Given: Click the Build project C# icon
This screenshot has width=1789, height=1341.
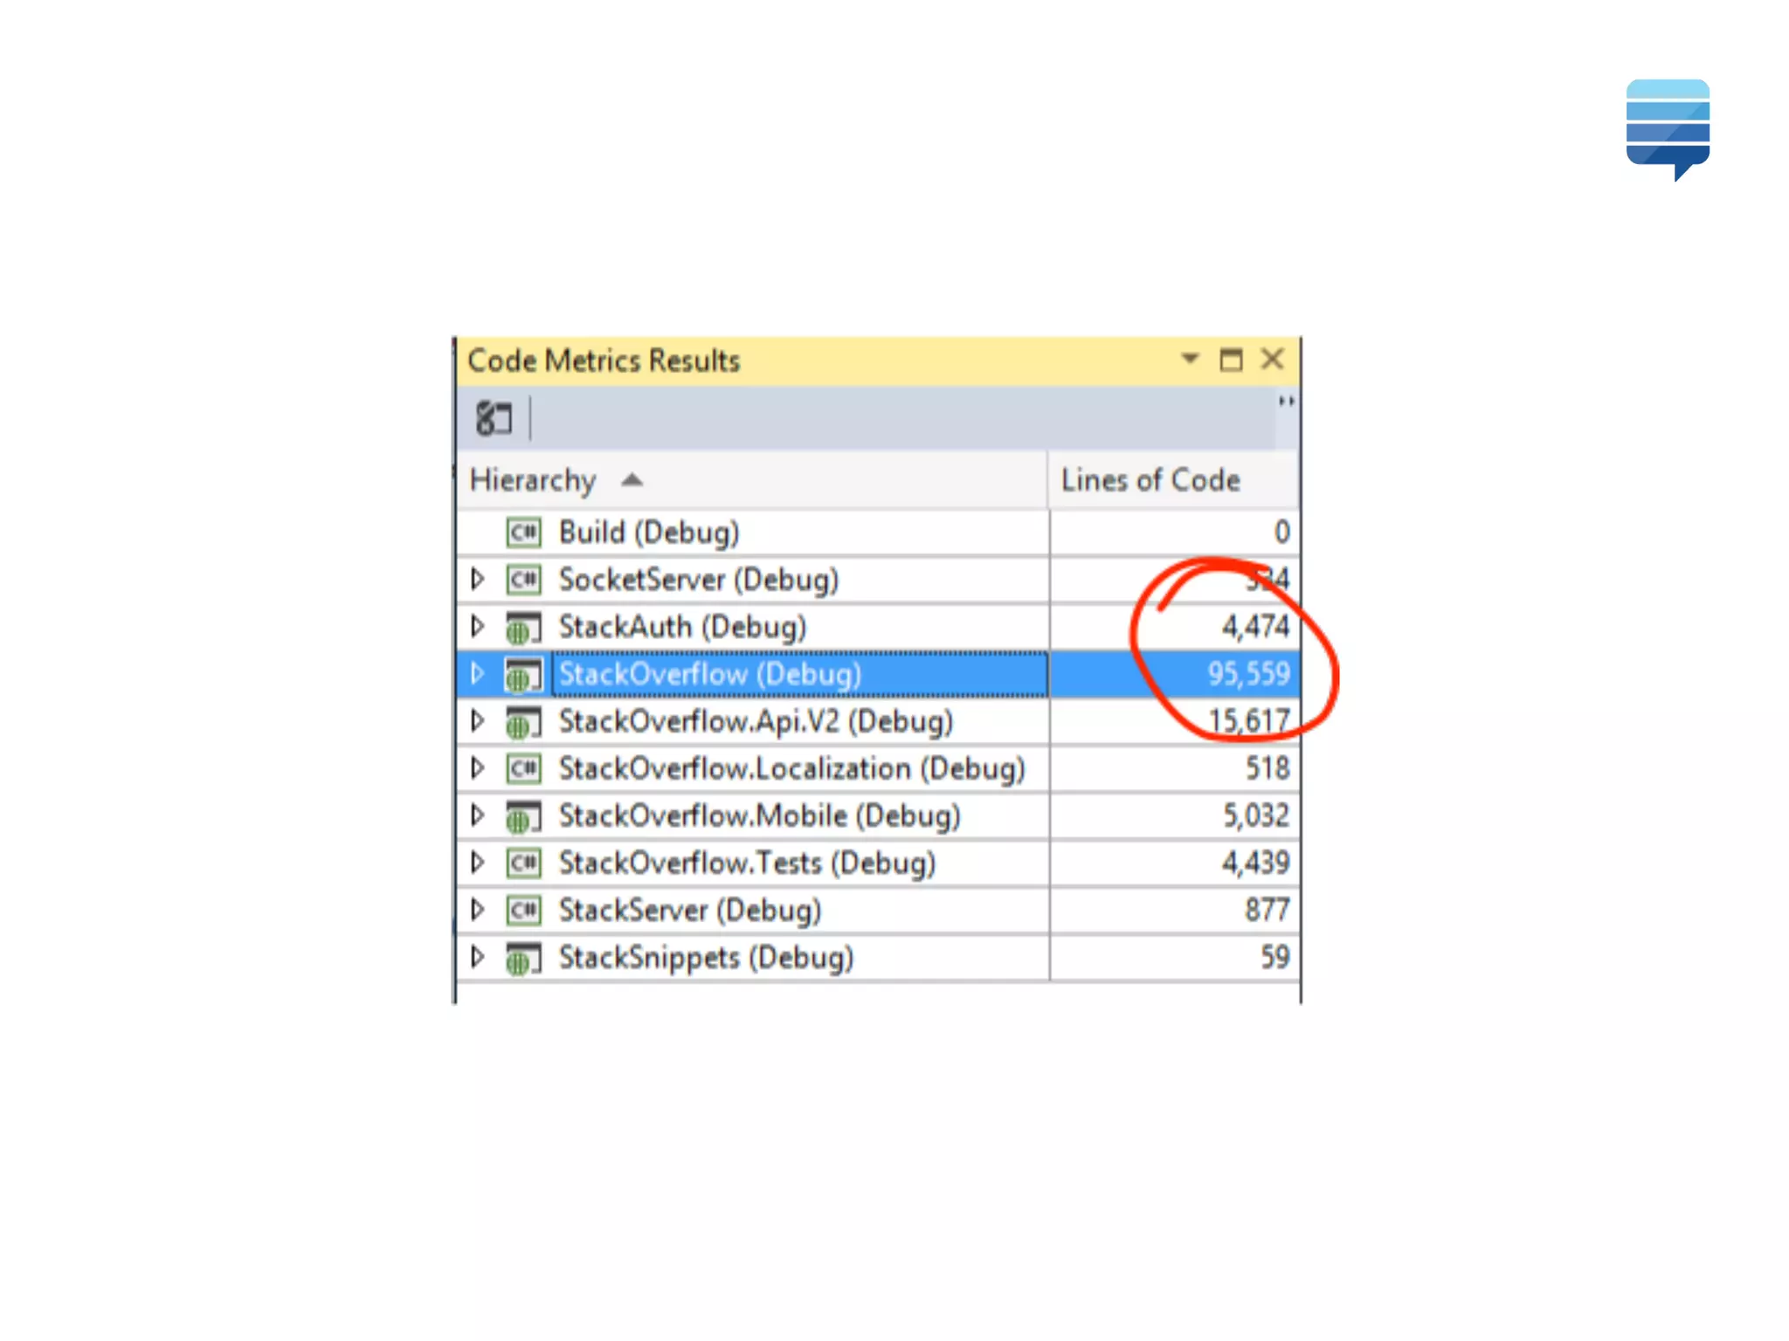Looking at the screenshot, I should pyautogui.click(x=524, y=532).
